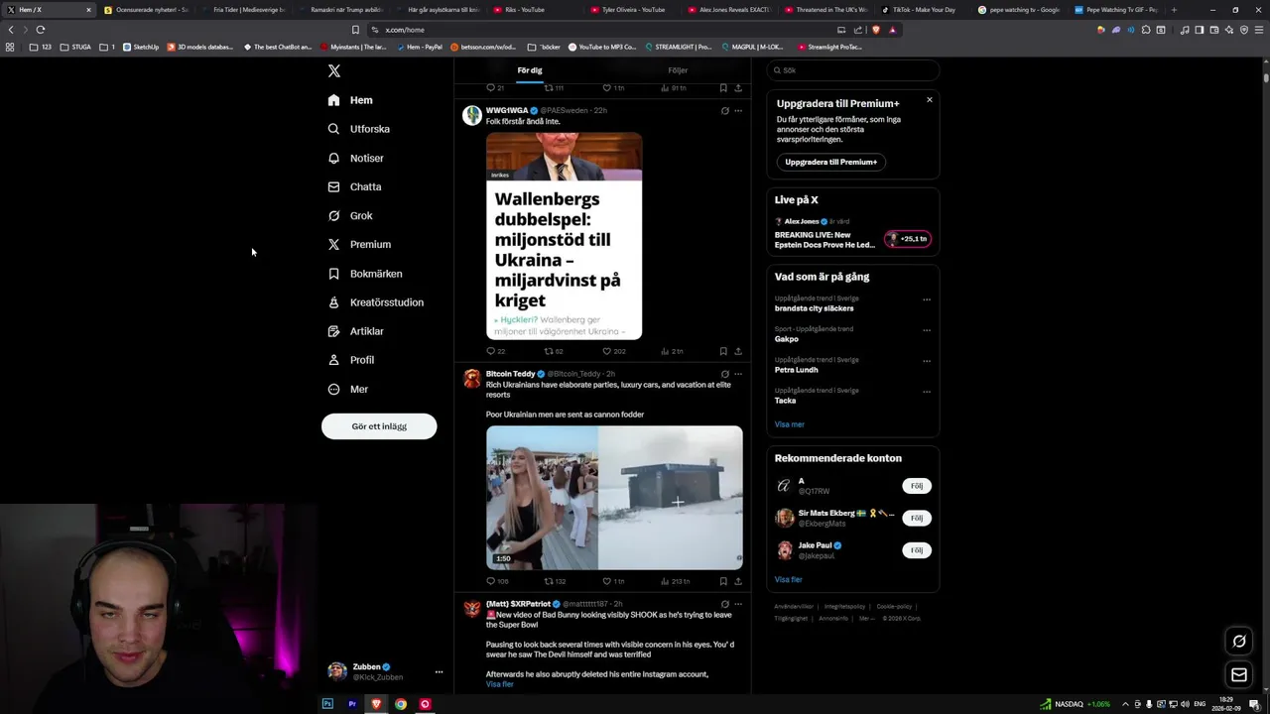
Task: Click Grok icon on WWG1WGA post
Action: (x=724, y=111)
